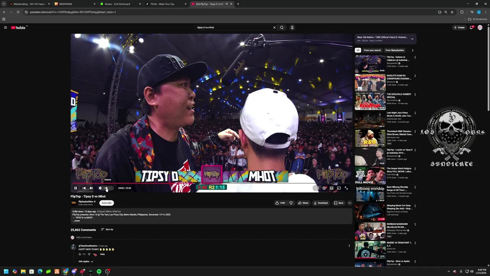This screenshot has width=490, height=276.
Task: Adjust the player volume slider
Action: (x=108, y=188)
